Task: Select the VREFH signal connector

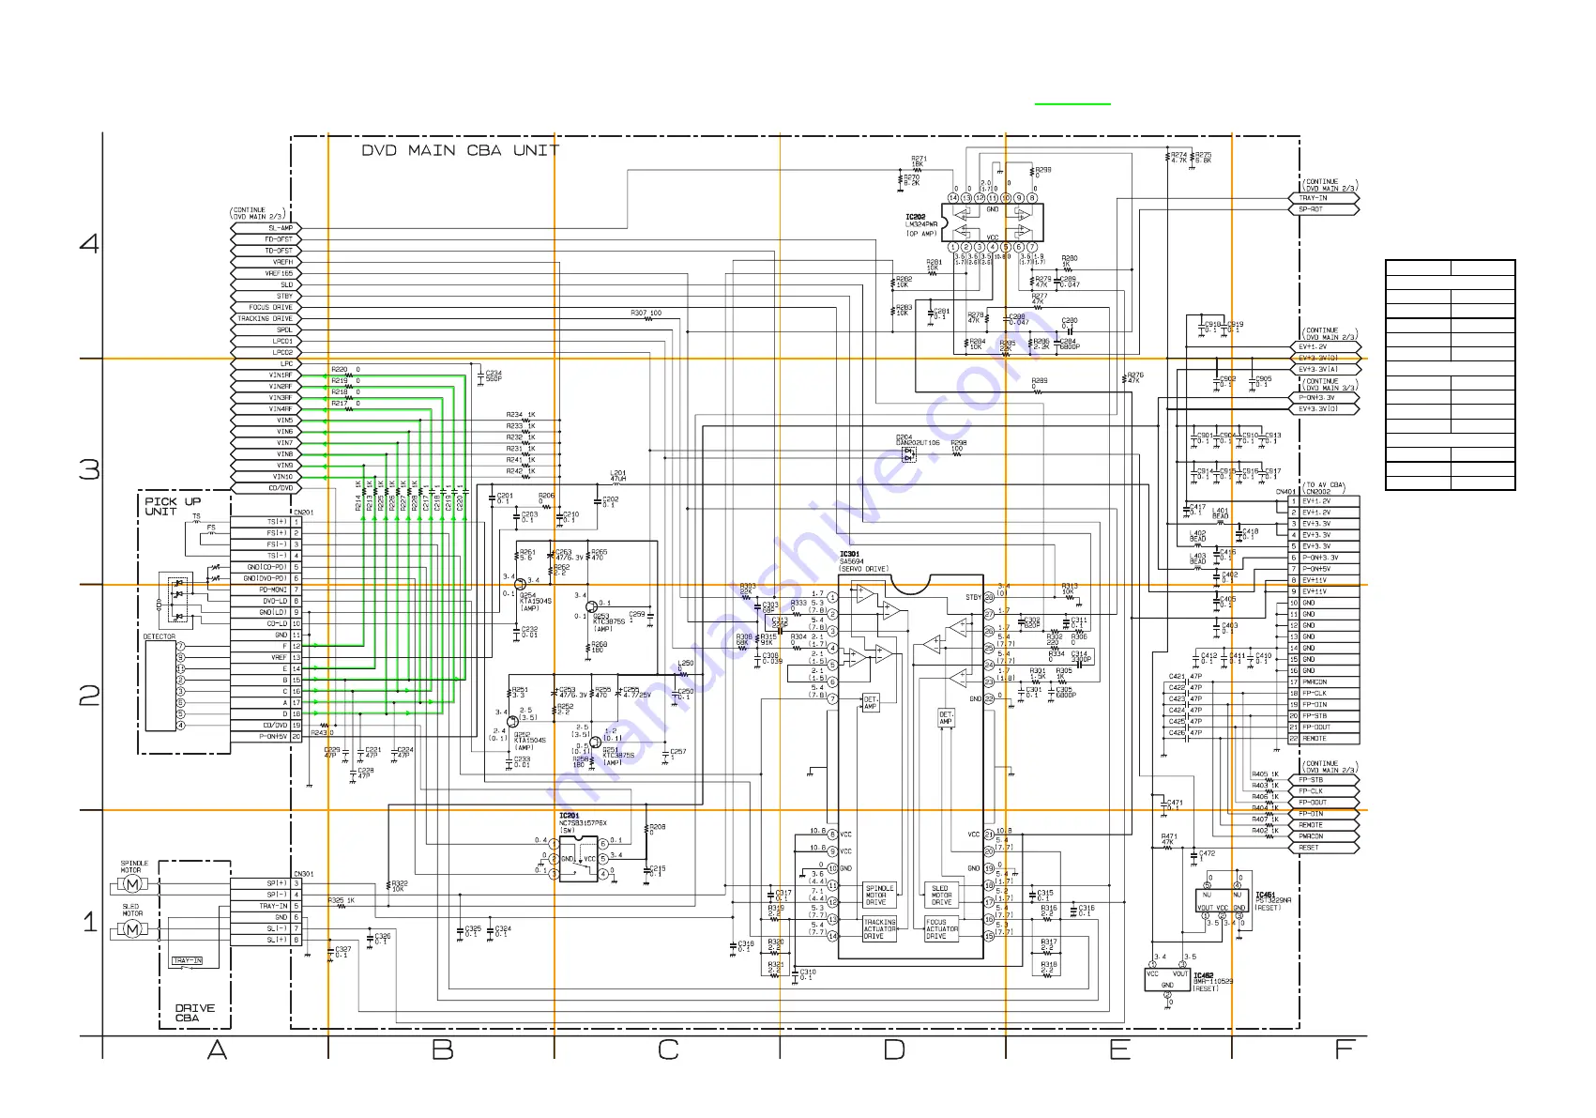Action: click(266, 262)
